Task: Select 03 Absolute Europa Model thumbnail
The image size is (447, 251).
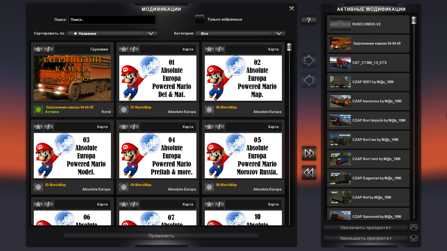Action: [72, 156]
